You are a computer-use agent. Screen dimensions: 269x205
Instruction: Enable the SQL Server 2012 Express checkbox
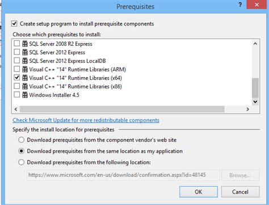tap(17, 52)
